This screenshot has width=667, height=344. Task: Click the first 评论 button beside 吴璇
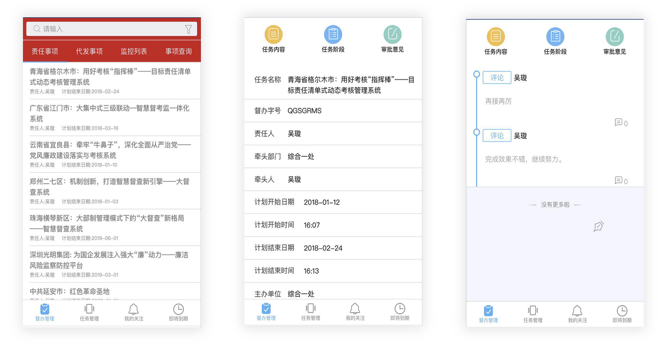click(497, 77)
